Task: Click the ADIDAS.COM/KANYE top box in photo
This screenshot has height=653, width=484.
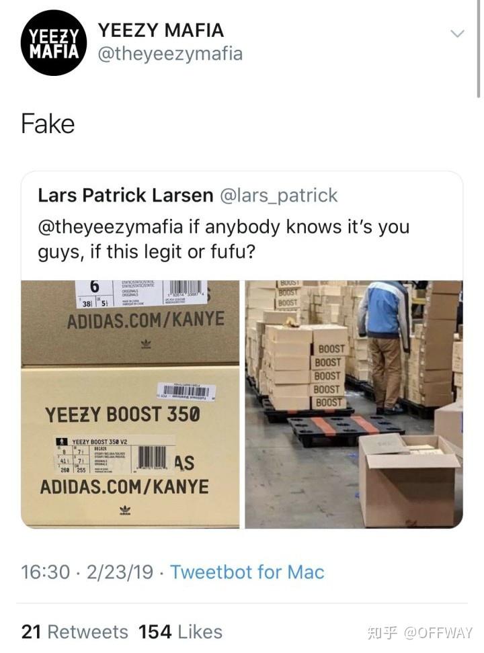Action: (x=146, y=320)
